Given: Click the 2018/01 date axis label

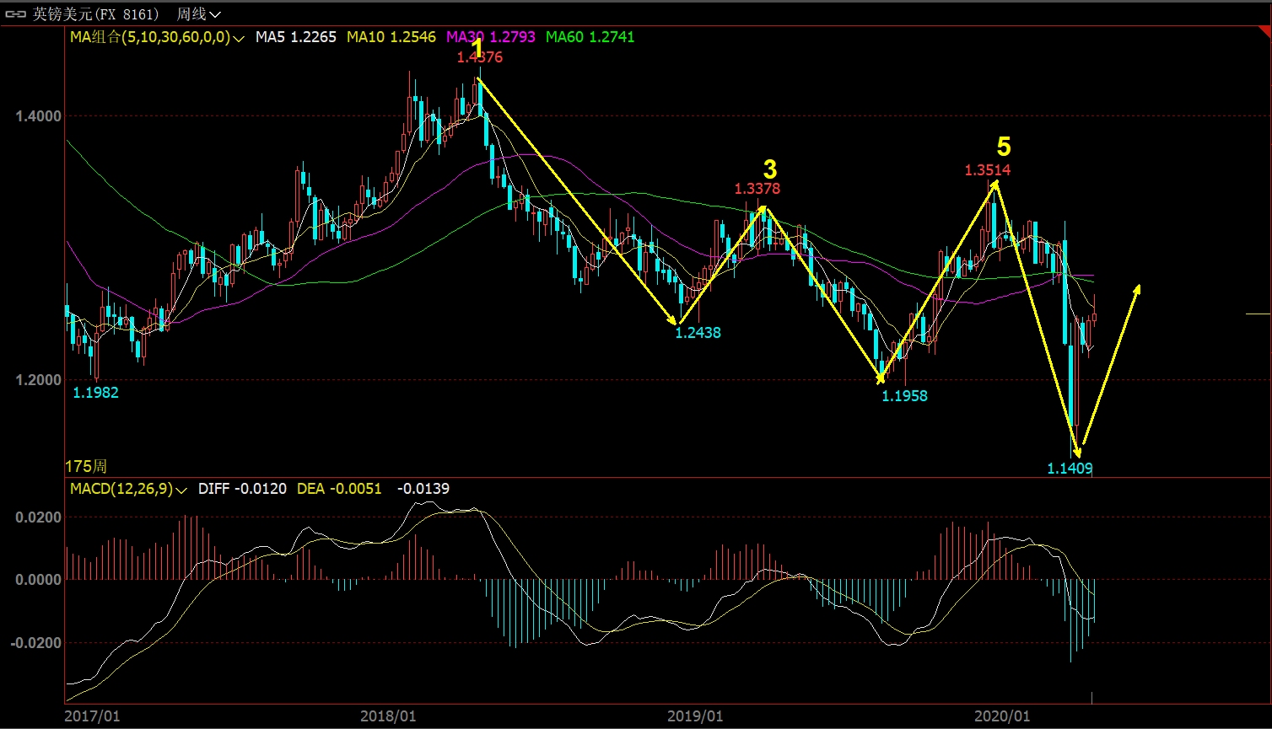Looking at the screenshot, I should pos(387,716).
